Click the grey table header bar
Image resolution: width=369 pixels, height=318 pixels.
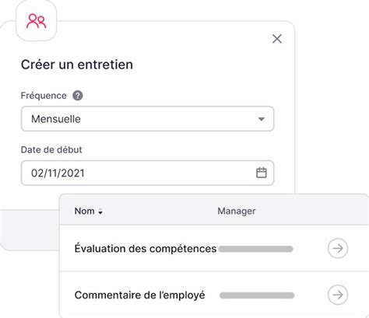point(214,209)
